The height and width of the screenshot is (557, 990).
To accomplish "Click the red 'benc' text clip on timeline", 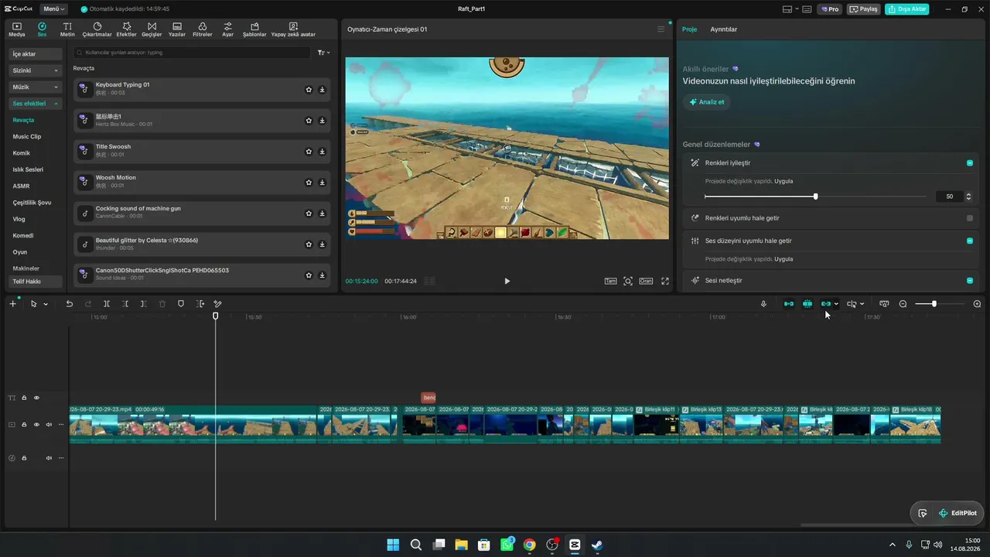I will point(428,398).
